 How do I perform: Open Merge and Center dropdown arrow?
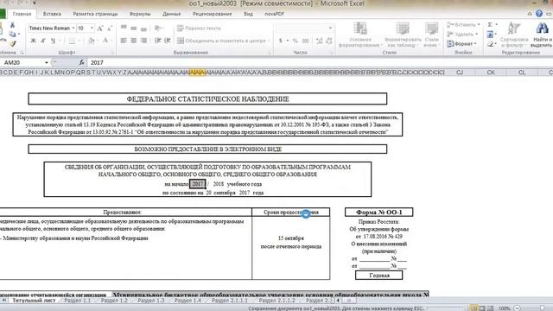(x=269, y=41)
